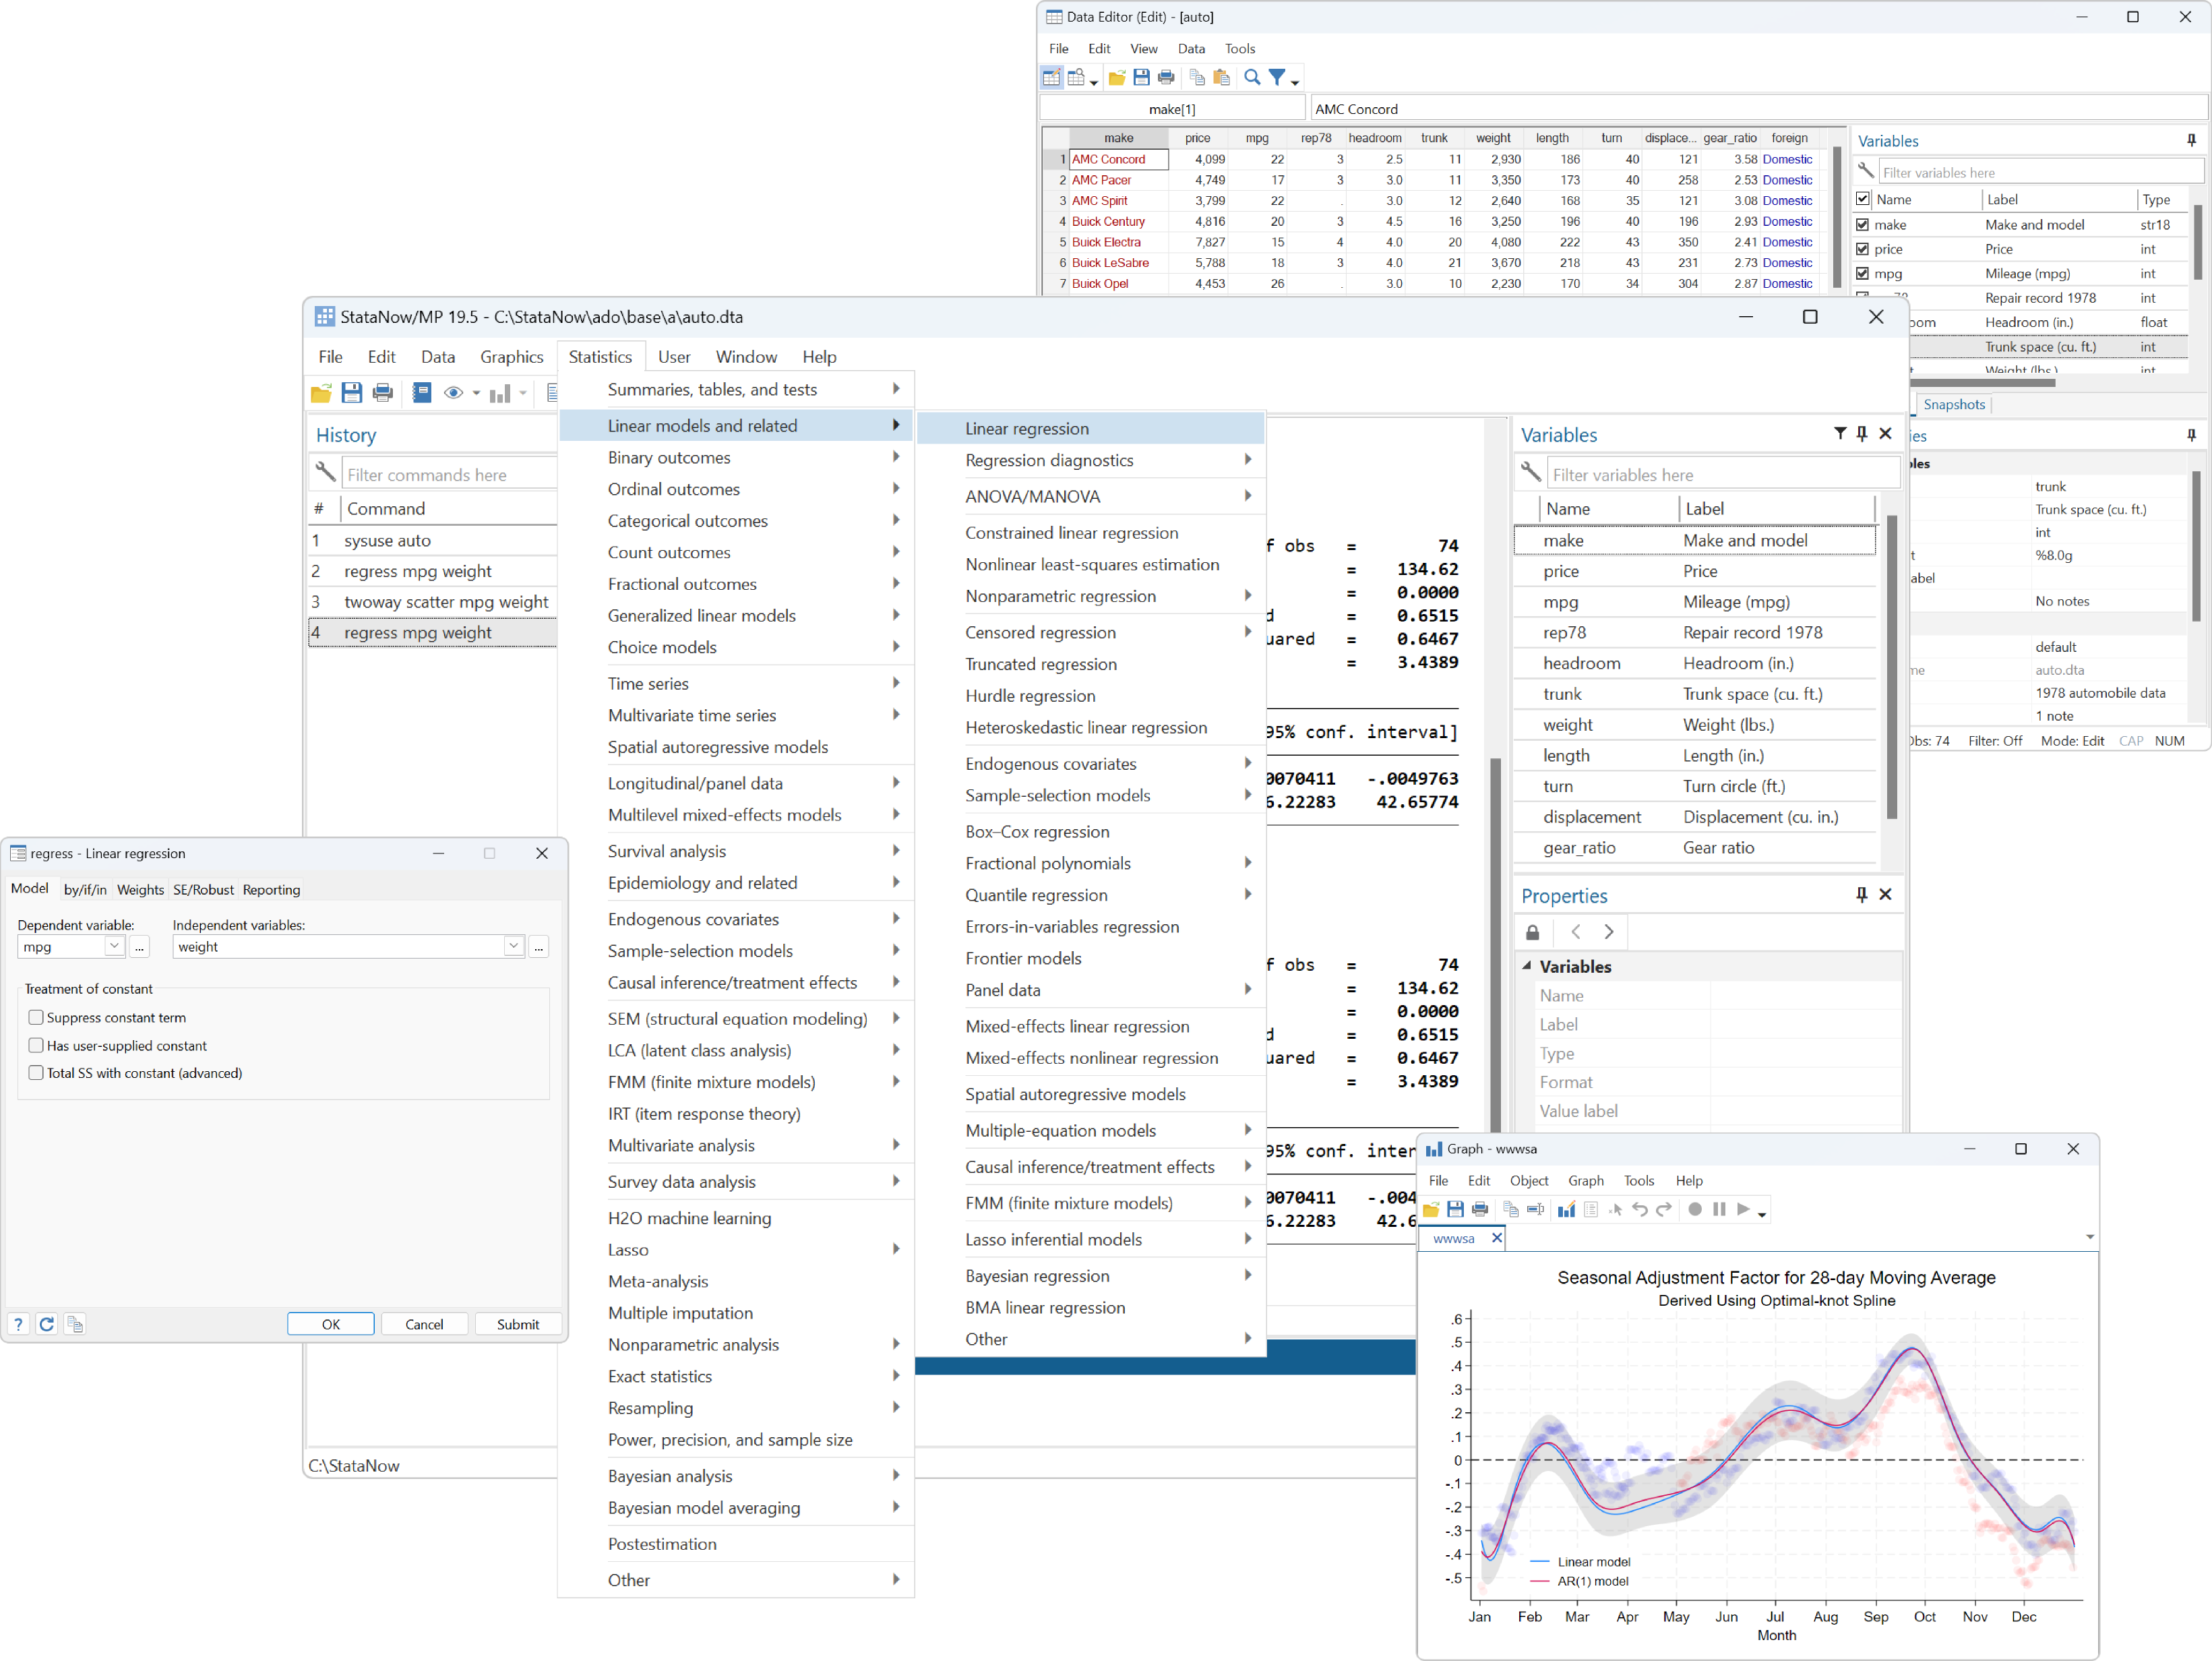The image size is (2212, 1661).
Task: Collapse the Variables section in Properties panel
Action: [1527, 967]
